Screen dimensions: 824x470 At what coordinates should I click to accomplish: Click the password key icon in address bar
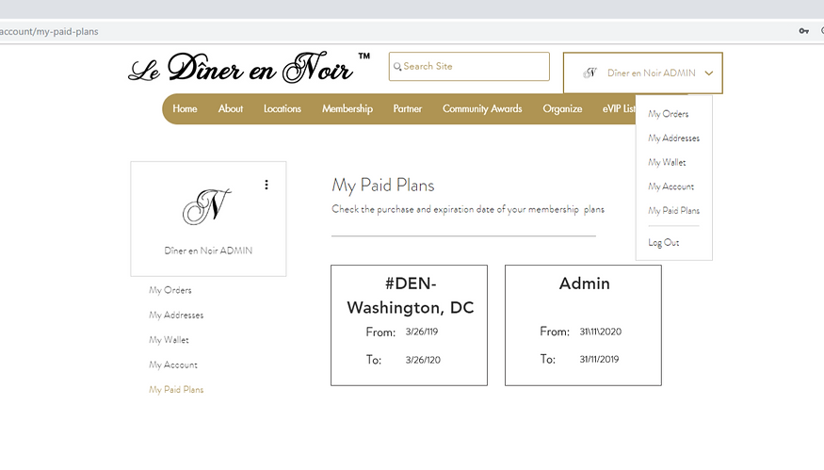[803, 31]
